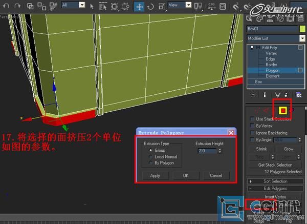
Task: Collapse the Edit Poly modifier tree
Action: pyautogui.click(x=258, y=48)
